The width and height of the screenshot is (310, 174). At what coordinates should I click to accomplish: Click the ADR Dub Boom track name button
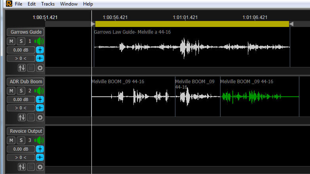click(x=26, y=82)
